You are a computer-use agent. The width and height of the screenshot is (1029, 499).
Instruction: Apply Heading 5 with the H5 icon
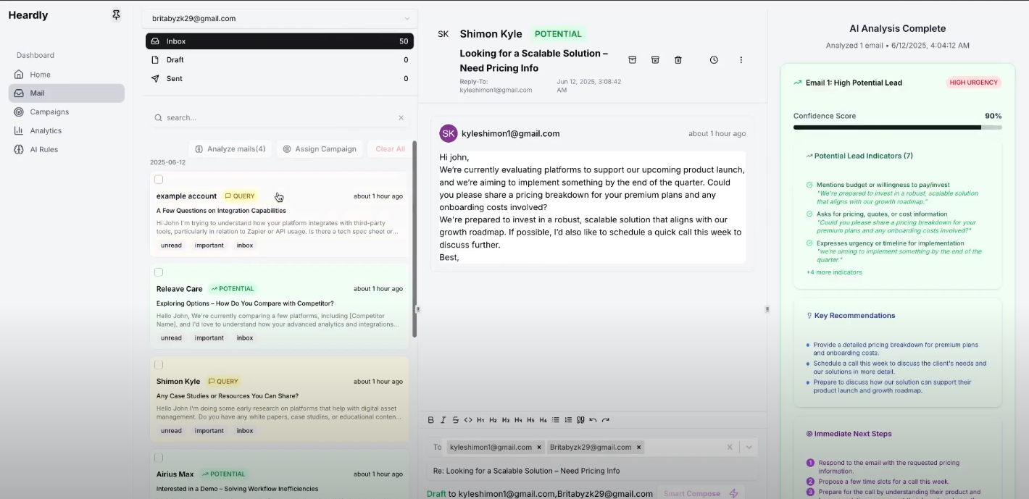point(530,420)
